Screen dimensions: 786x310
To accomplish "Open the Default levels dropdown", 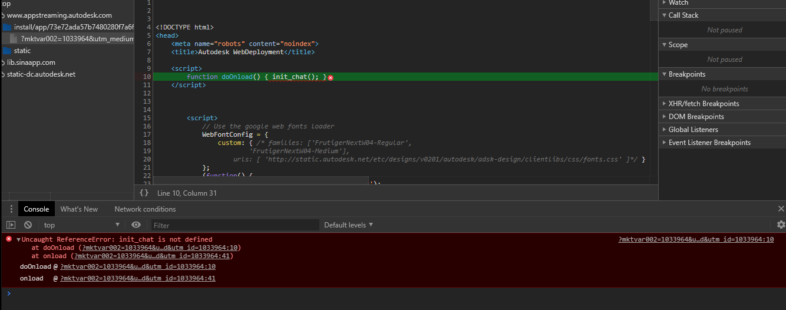I will pos(348,225).
